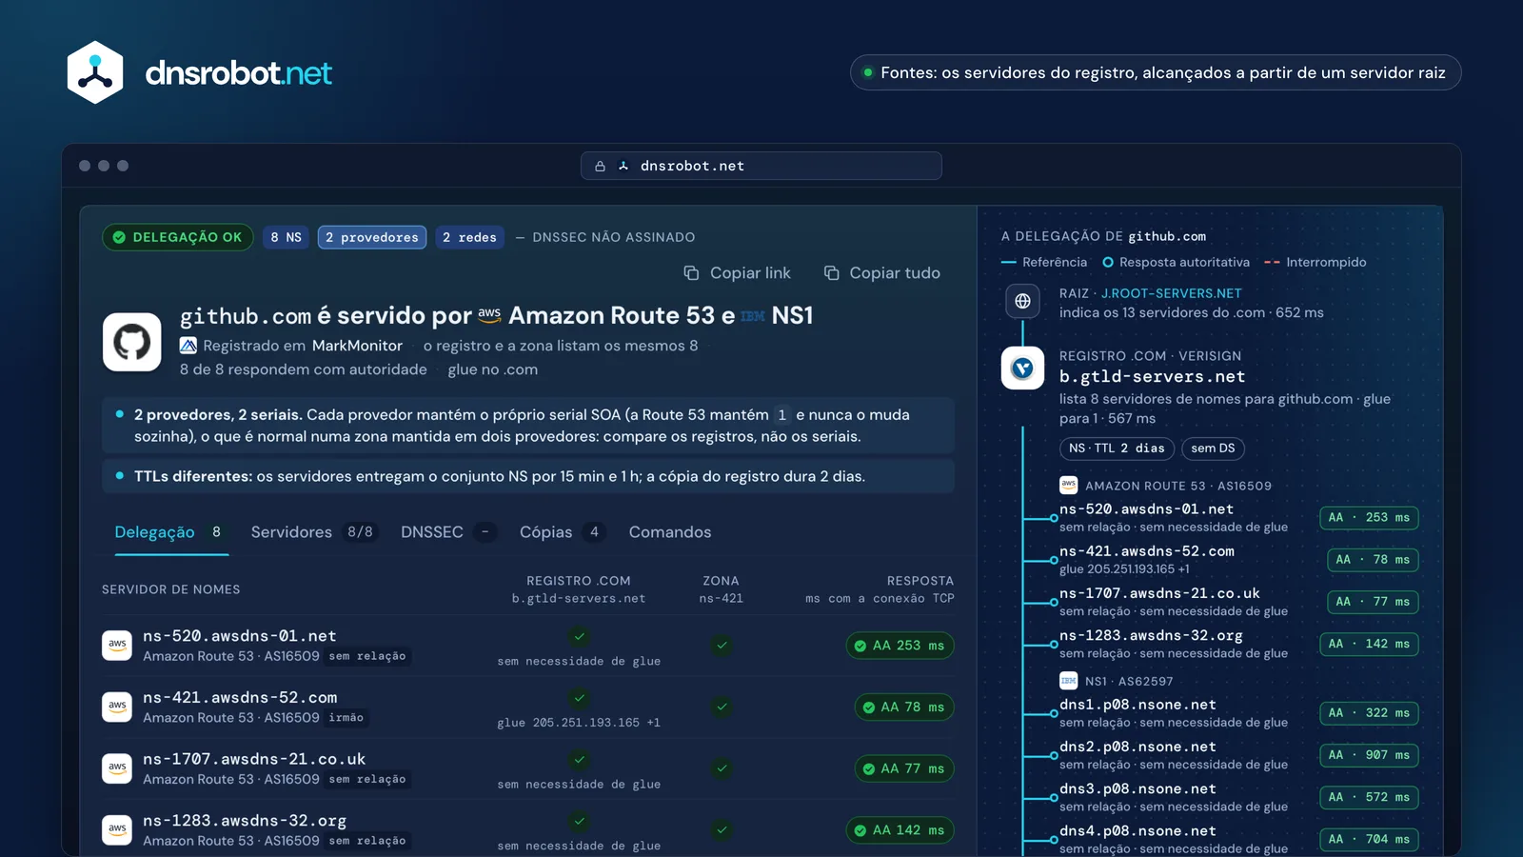The image size is (1523, 857).
Task: Click aws icon beside ns-421.awsdns-52.com row
Action: (117, 708)
